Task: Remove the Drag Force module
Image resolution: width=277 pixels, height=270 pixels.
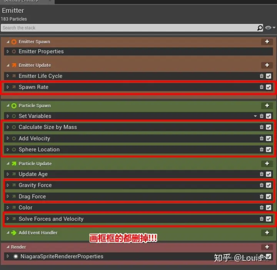Action: click(x=262, y=196)
